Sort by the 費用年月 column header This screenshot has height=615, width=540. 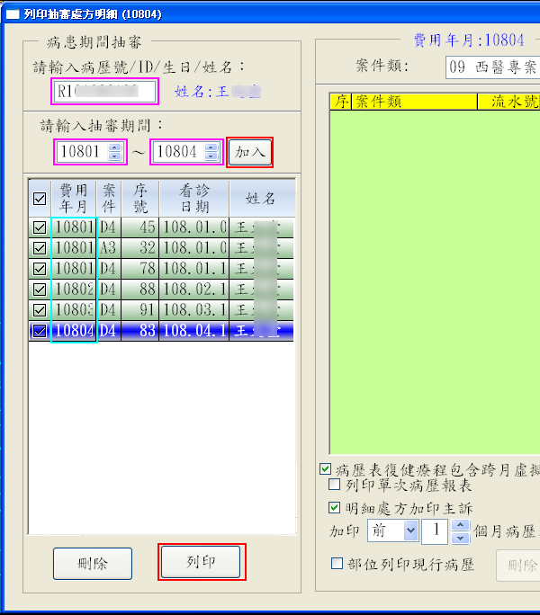(x=74, y=199)
